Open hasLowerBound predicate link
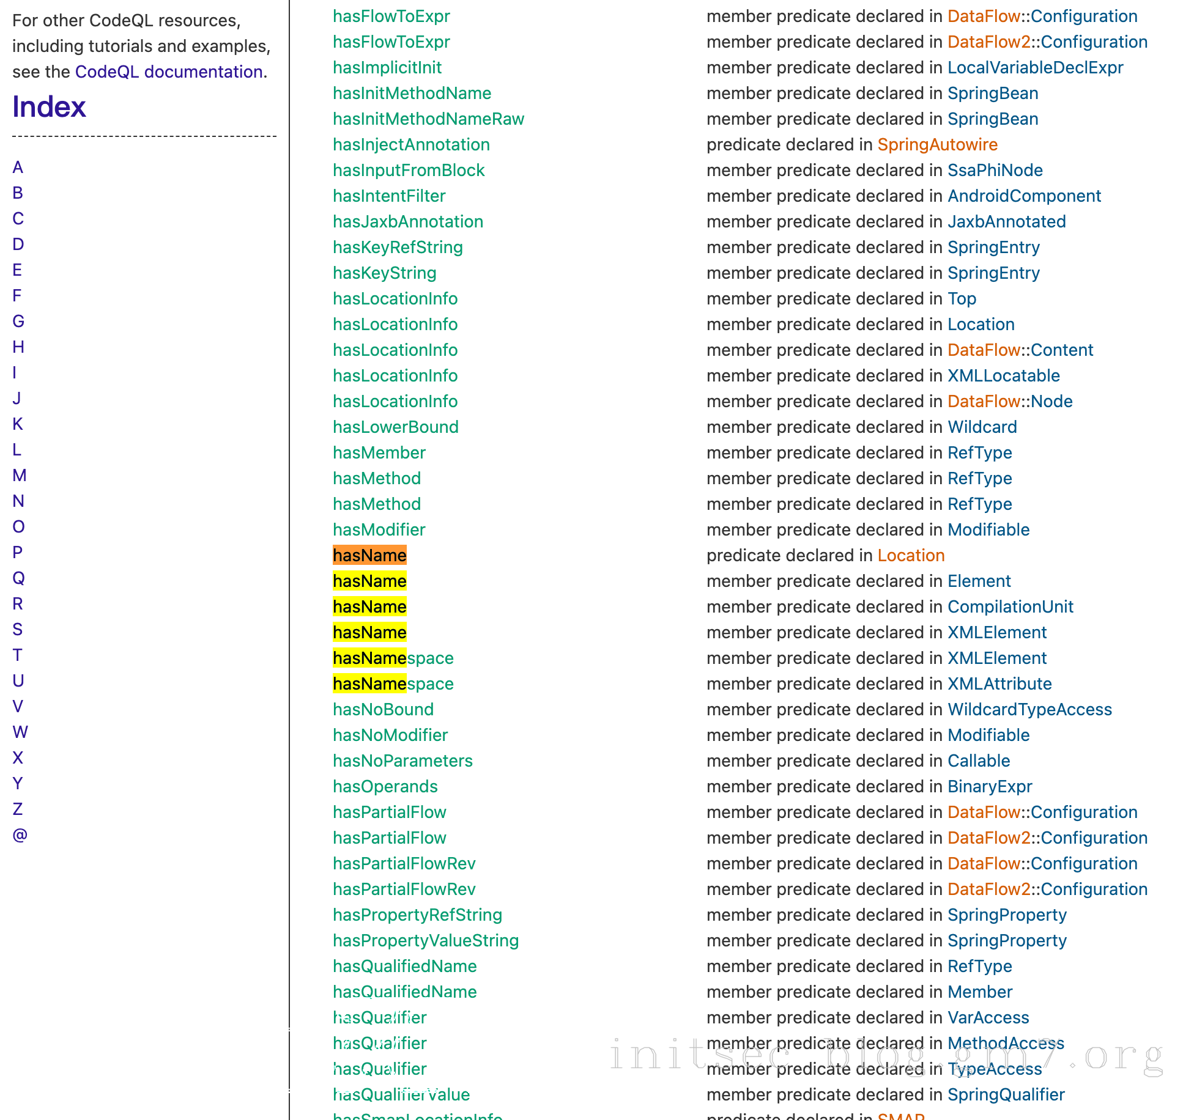The height and width of the screenshot is (1120, 1194). click(395, 427)
